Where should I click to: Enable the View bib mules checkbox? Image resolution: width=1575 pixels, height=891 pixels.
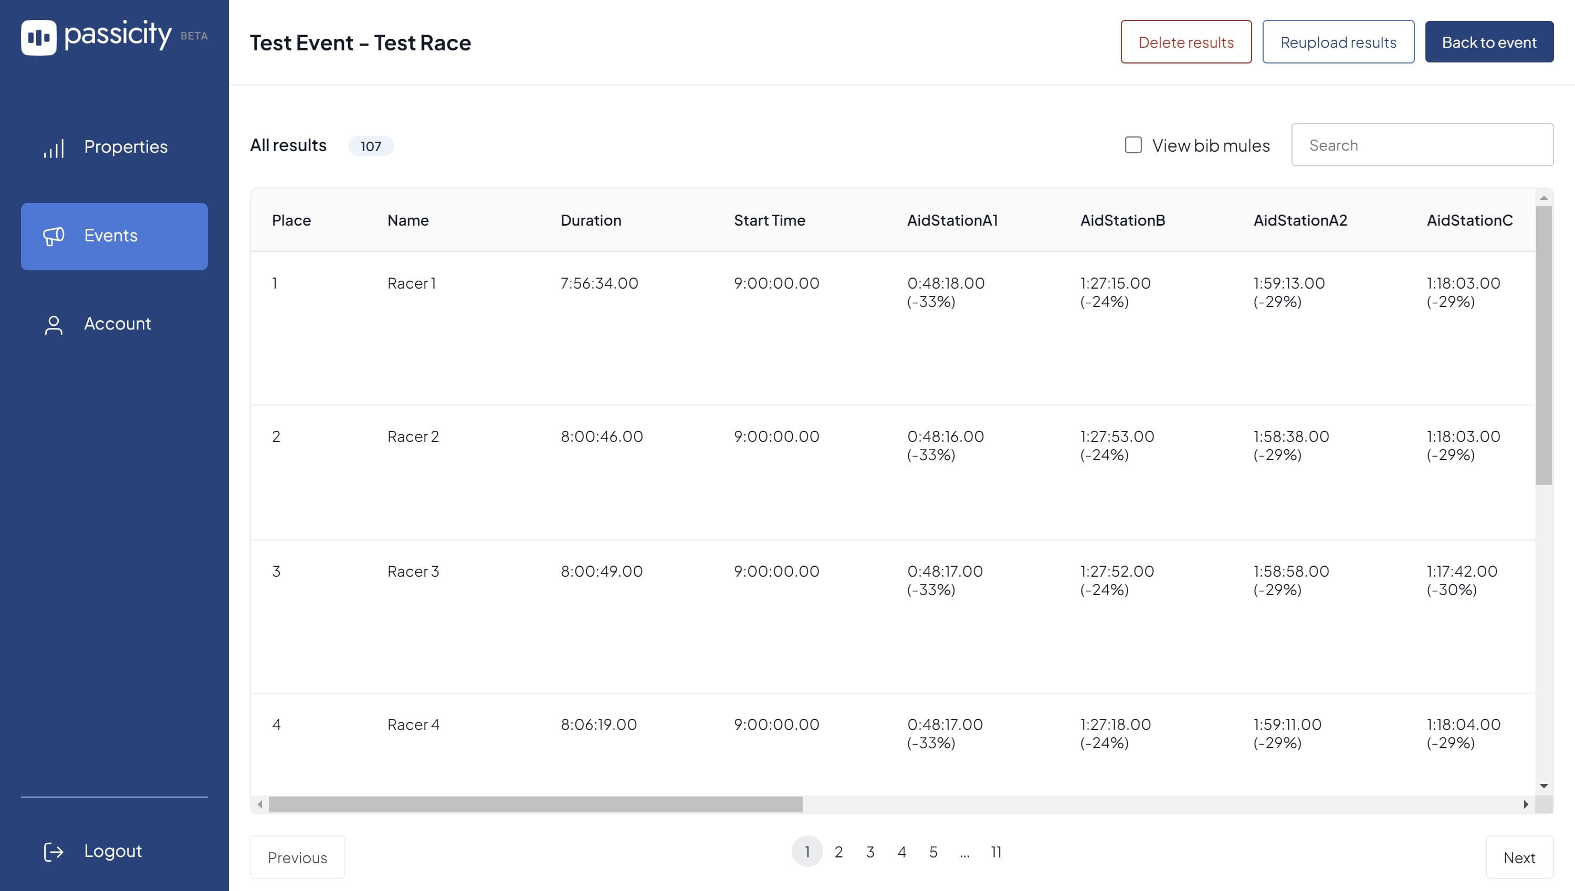1133,145
